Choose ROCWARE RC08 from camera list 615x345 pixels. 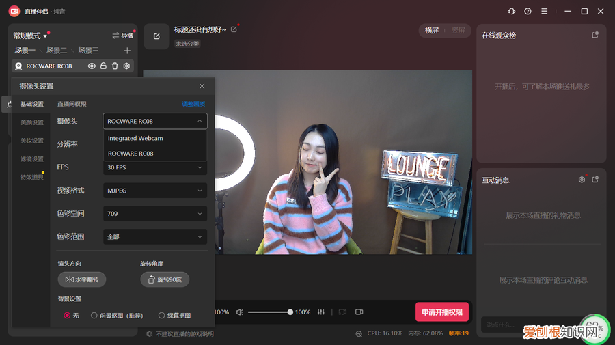pyautogui.click(x=155, y=154)
